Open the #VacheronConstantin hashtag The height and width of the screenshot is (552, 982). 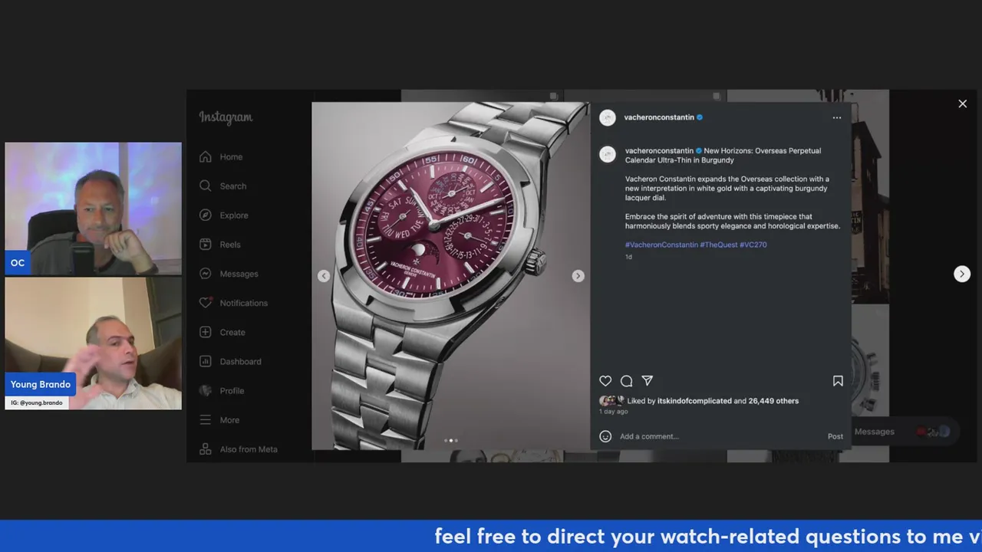[661, 245]
